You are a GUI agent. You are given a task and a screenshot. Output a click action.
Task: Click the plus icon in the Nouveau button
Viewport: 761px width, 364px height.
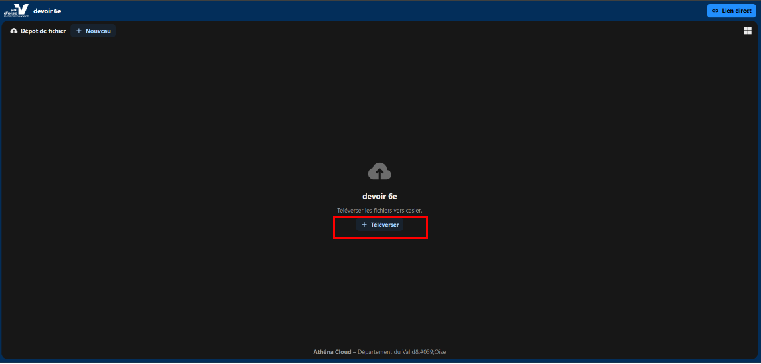pos(79,31)
